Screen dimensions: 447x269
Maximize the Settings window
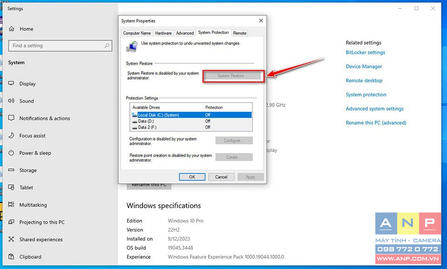click(416, 8)
